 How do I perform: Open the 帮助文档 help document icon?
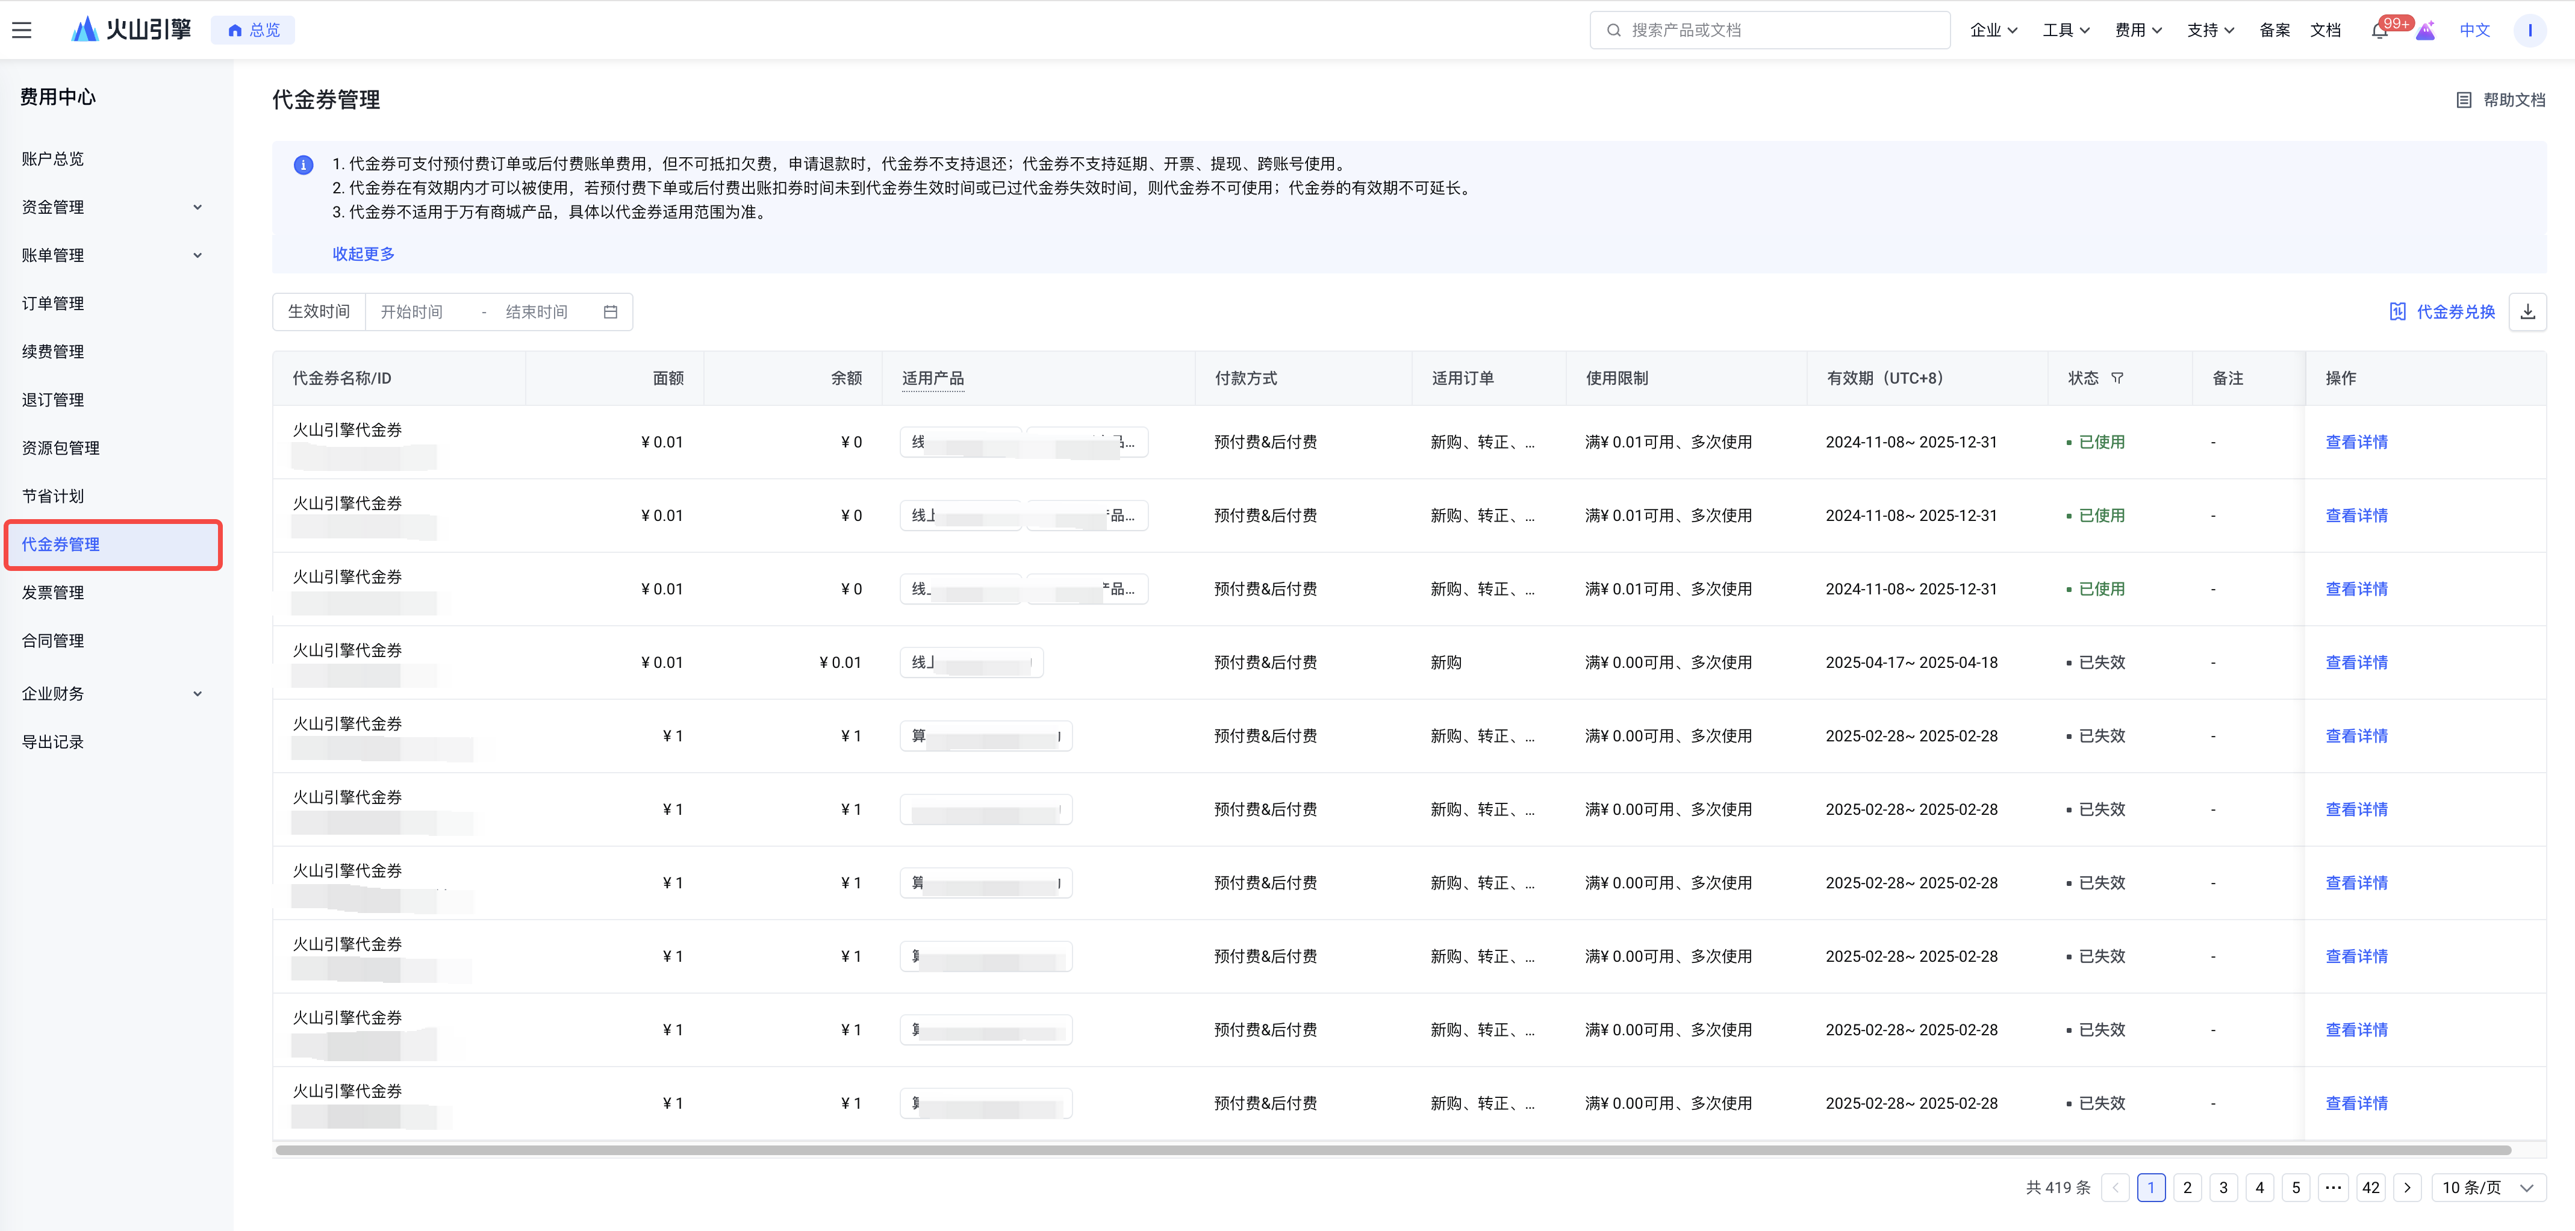[x=2463, y=100]
